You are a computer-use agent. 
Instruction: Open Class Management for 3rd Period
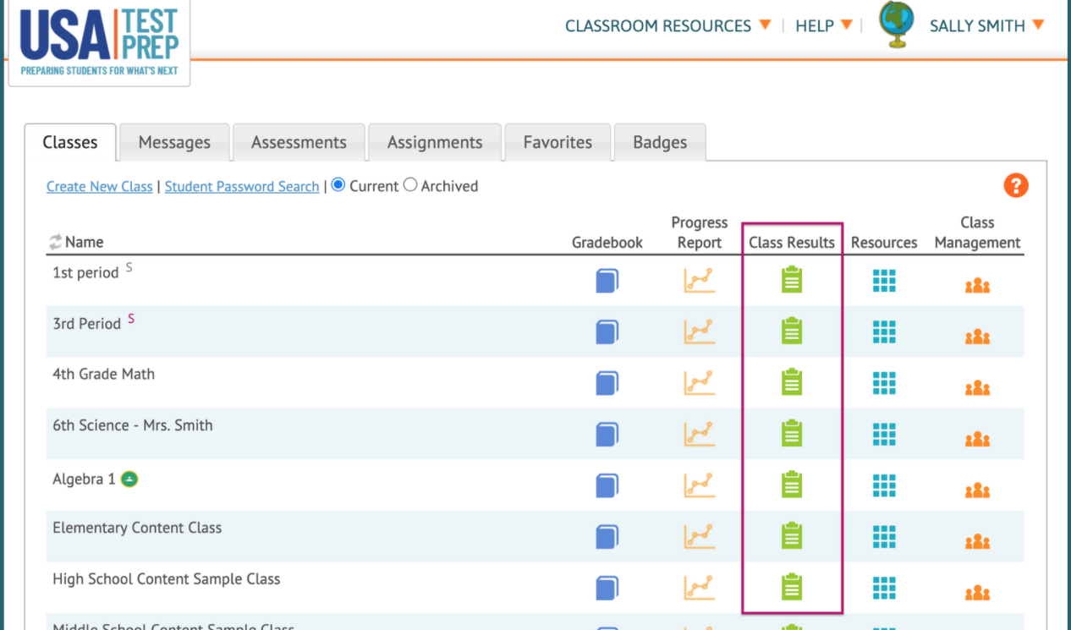pyautogui.click(x=977, y=337)
